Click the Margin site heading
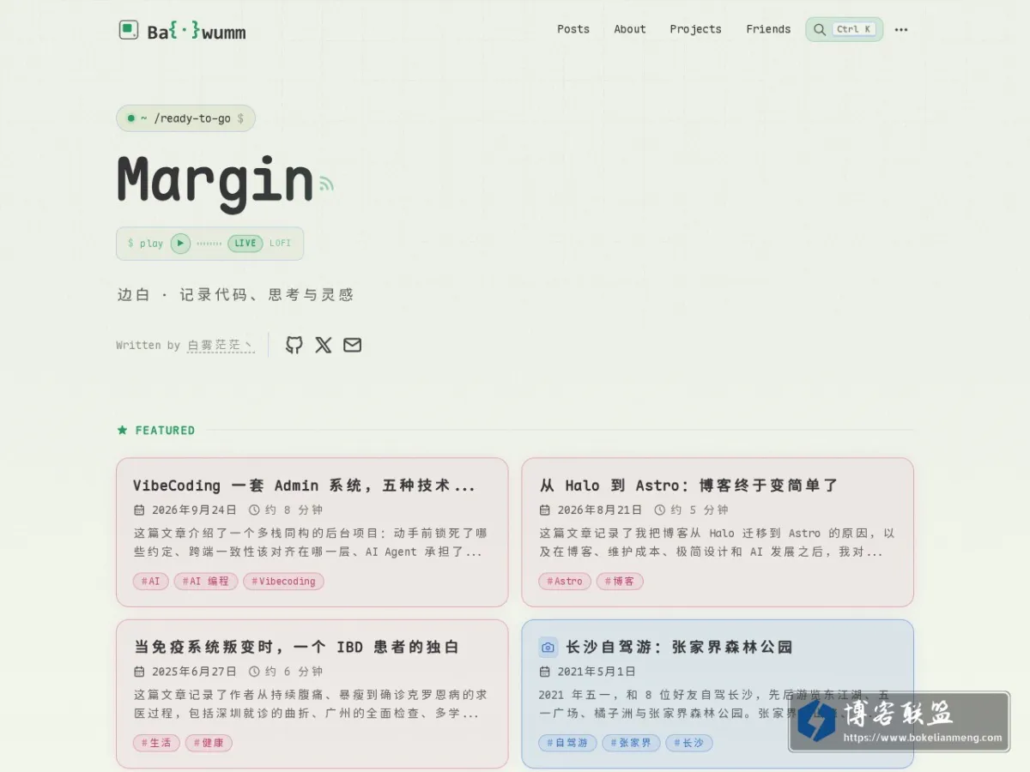This screenshot has width=1030, height=772. 215,182
